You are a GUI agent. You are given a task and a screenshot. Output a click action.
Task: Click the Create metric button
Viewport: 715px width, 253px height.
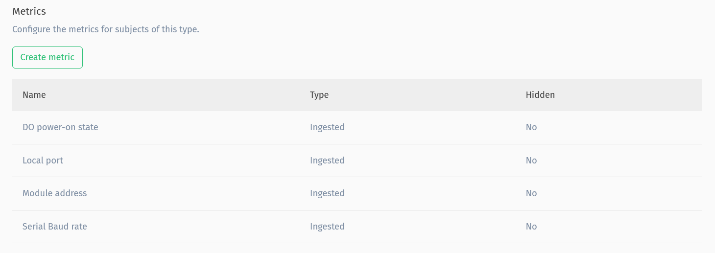point(48,57)
